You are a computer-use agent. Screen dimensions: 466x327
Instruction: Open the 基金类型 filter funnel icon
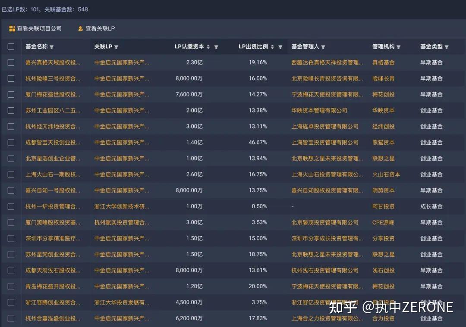(447, 47)
